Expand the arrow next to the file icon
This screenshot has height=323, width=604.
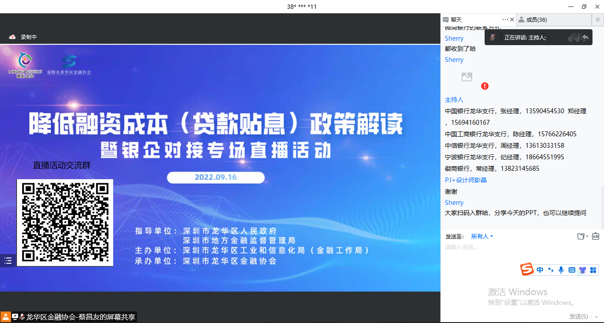[x=587, y=237]
